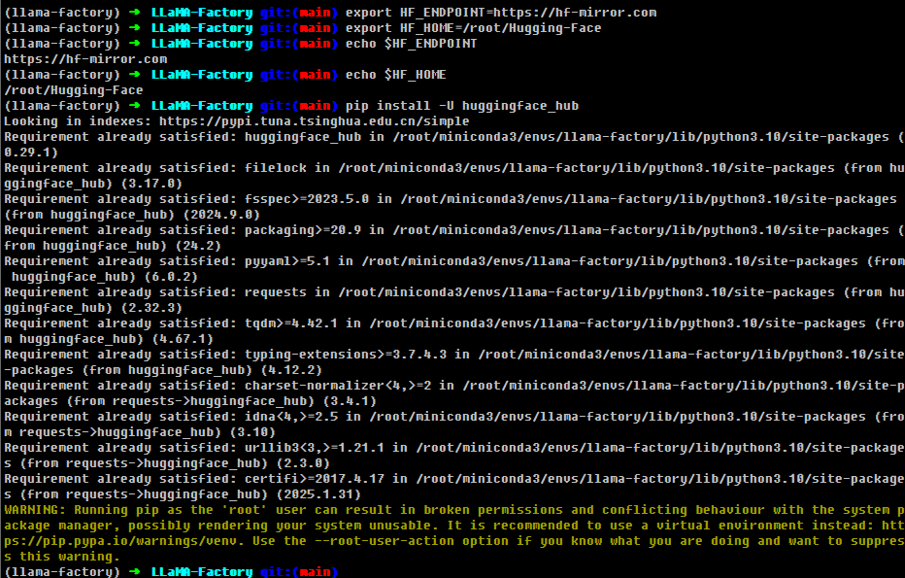Image resolution: width=905 pixels, height=578 pixels.
Task: Click '(llama-factory)' on the pip install prompt
Action: [x=62, y=106]
